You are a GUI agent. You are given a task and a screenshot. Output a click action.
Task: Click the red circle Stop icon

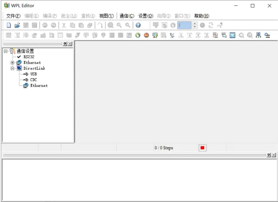[146, 35]
